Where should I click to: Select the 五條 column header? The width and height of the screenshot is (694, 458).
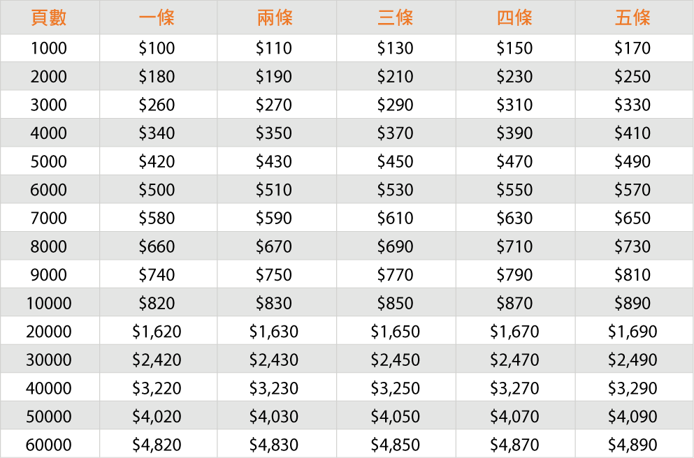[x=632, y=17]
